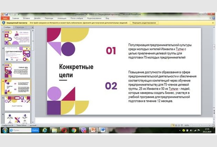Click Разрешить редактирование button

pos(144,23)
